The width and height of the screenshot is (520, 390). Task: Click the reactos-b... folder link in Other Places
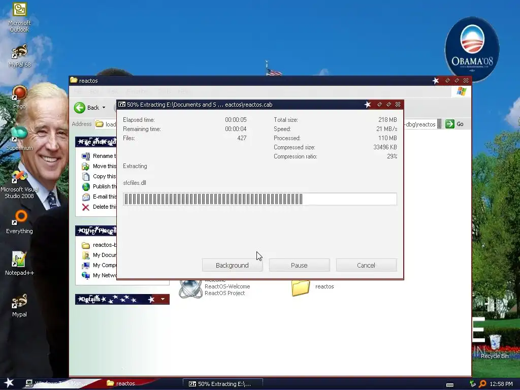point(105,245)
